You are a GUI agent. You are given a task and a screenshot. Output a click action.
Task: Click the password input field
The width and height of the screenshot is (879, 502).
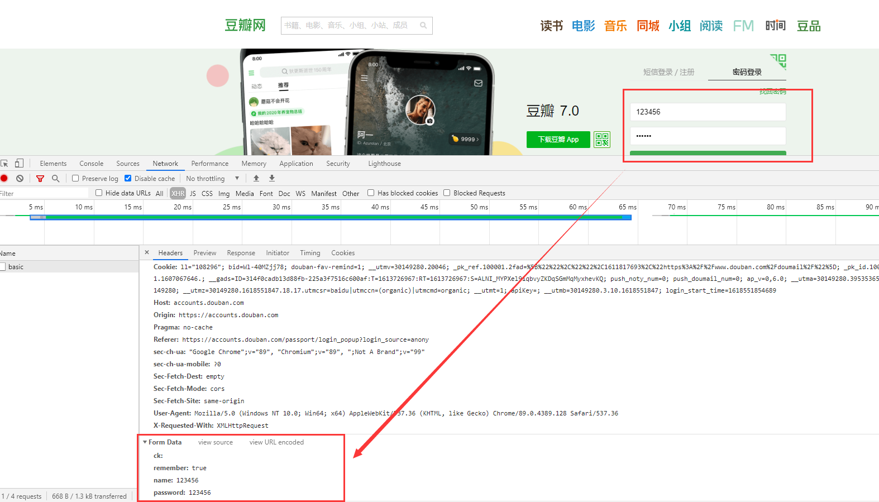[x=708, y=136]
